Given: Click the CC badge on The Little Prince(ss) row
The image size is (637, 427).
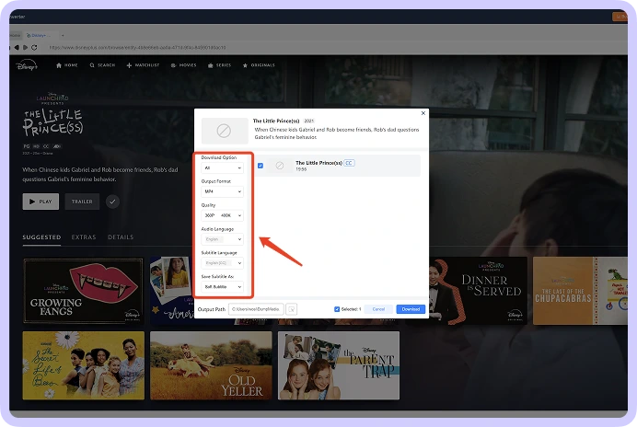Looking at the screenshot, I should coord(350,163).
